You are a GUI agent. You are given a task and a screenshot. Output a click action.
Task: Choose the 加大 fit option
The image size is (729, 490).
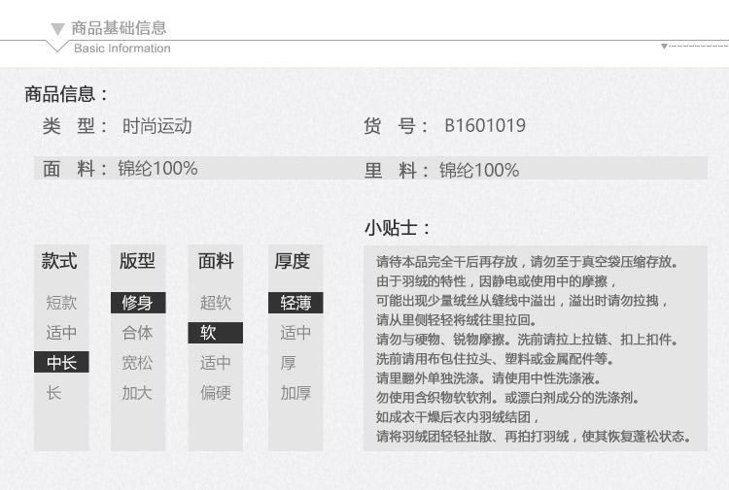[137, 393]
